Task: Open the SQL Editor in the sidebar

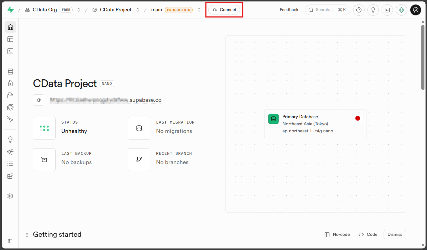Action: tap(10, 51)
